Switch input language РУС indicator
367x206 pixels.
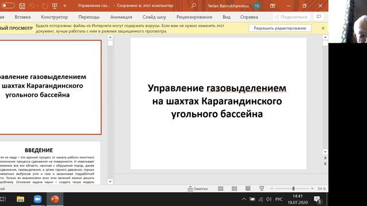[279, 200]
